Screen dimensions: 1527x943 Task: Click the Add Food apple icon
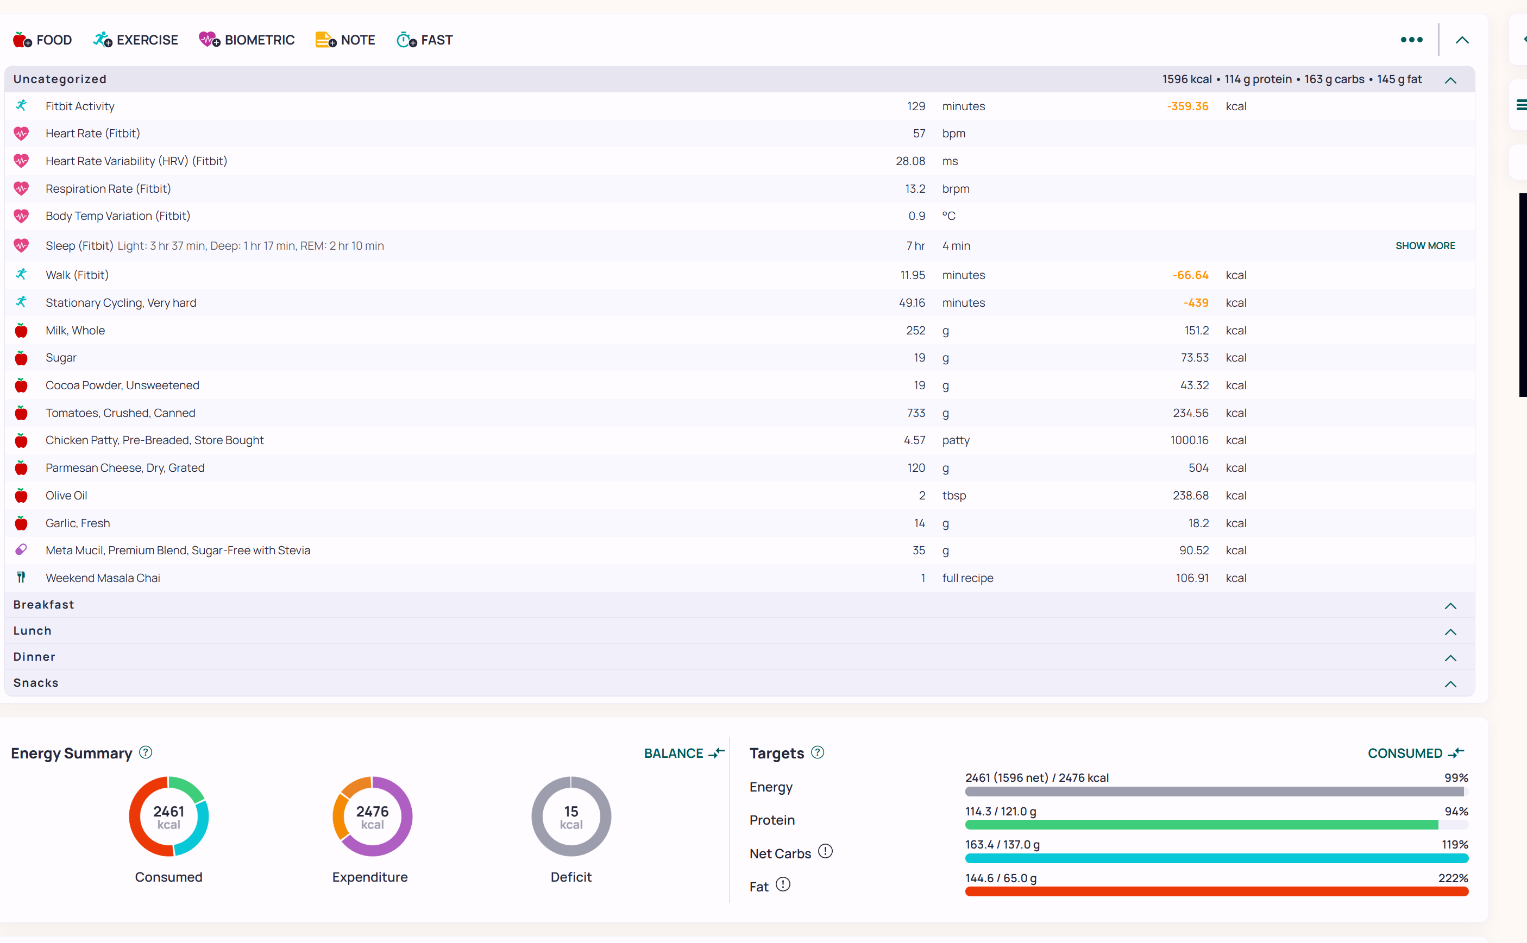tap(22, 40)
